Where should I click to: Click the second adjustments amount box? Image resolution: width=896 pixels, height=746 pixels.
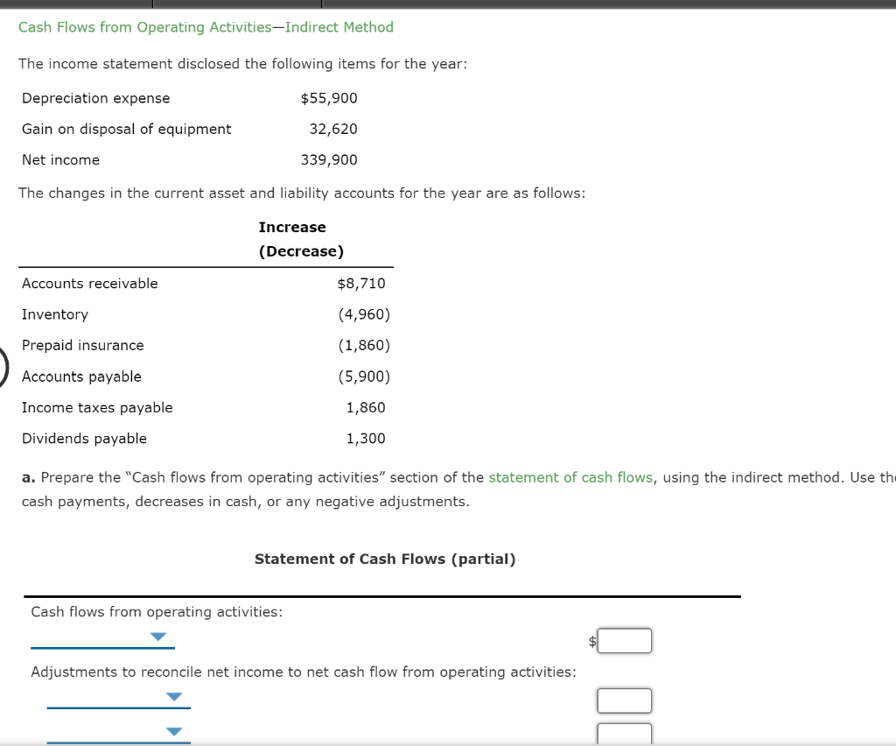click(624, 734)
